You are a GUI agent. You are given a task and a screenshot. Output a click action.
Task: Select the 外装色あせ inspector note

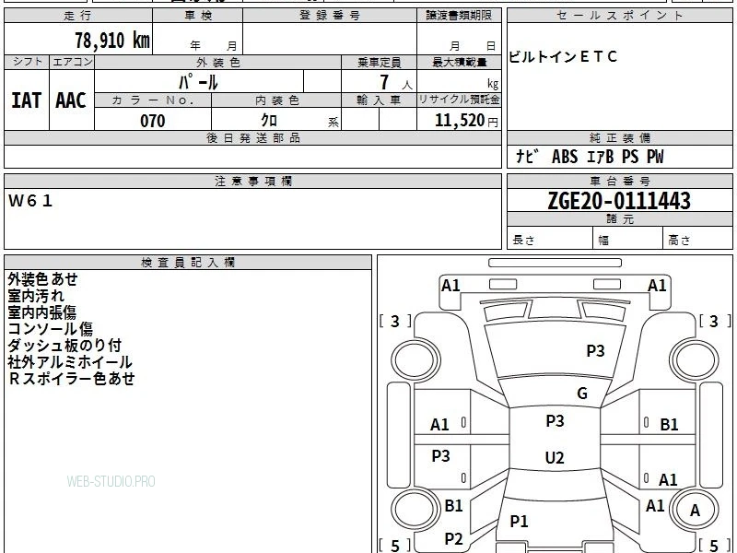tap(42, 279)
